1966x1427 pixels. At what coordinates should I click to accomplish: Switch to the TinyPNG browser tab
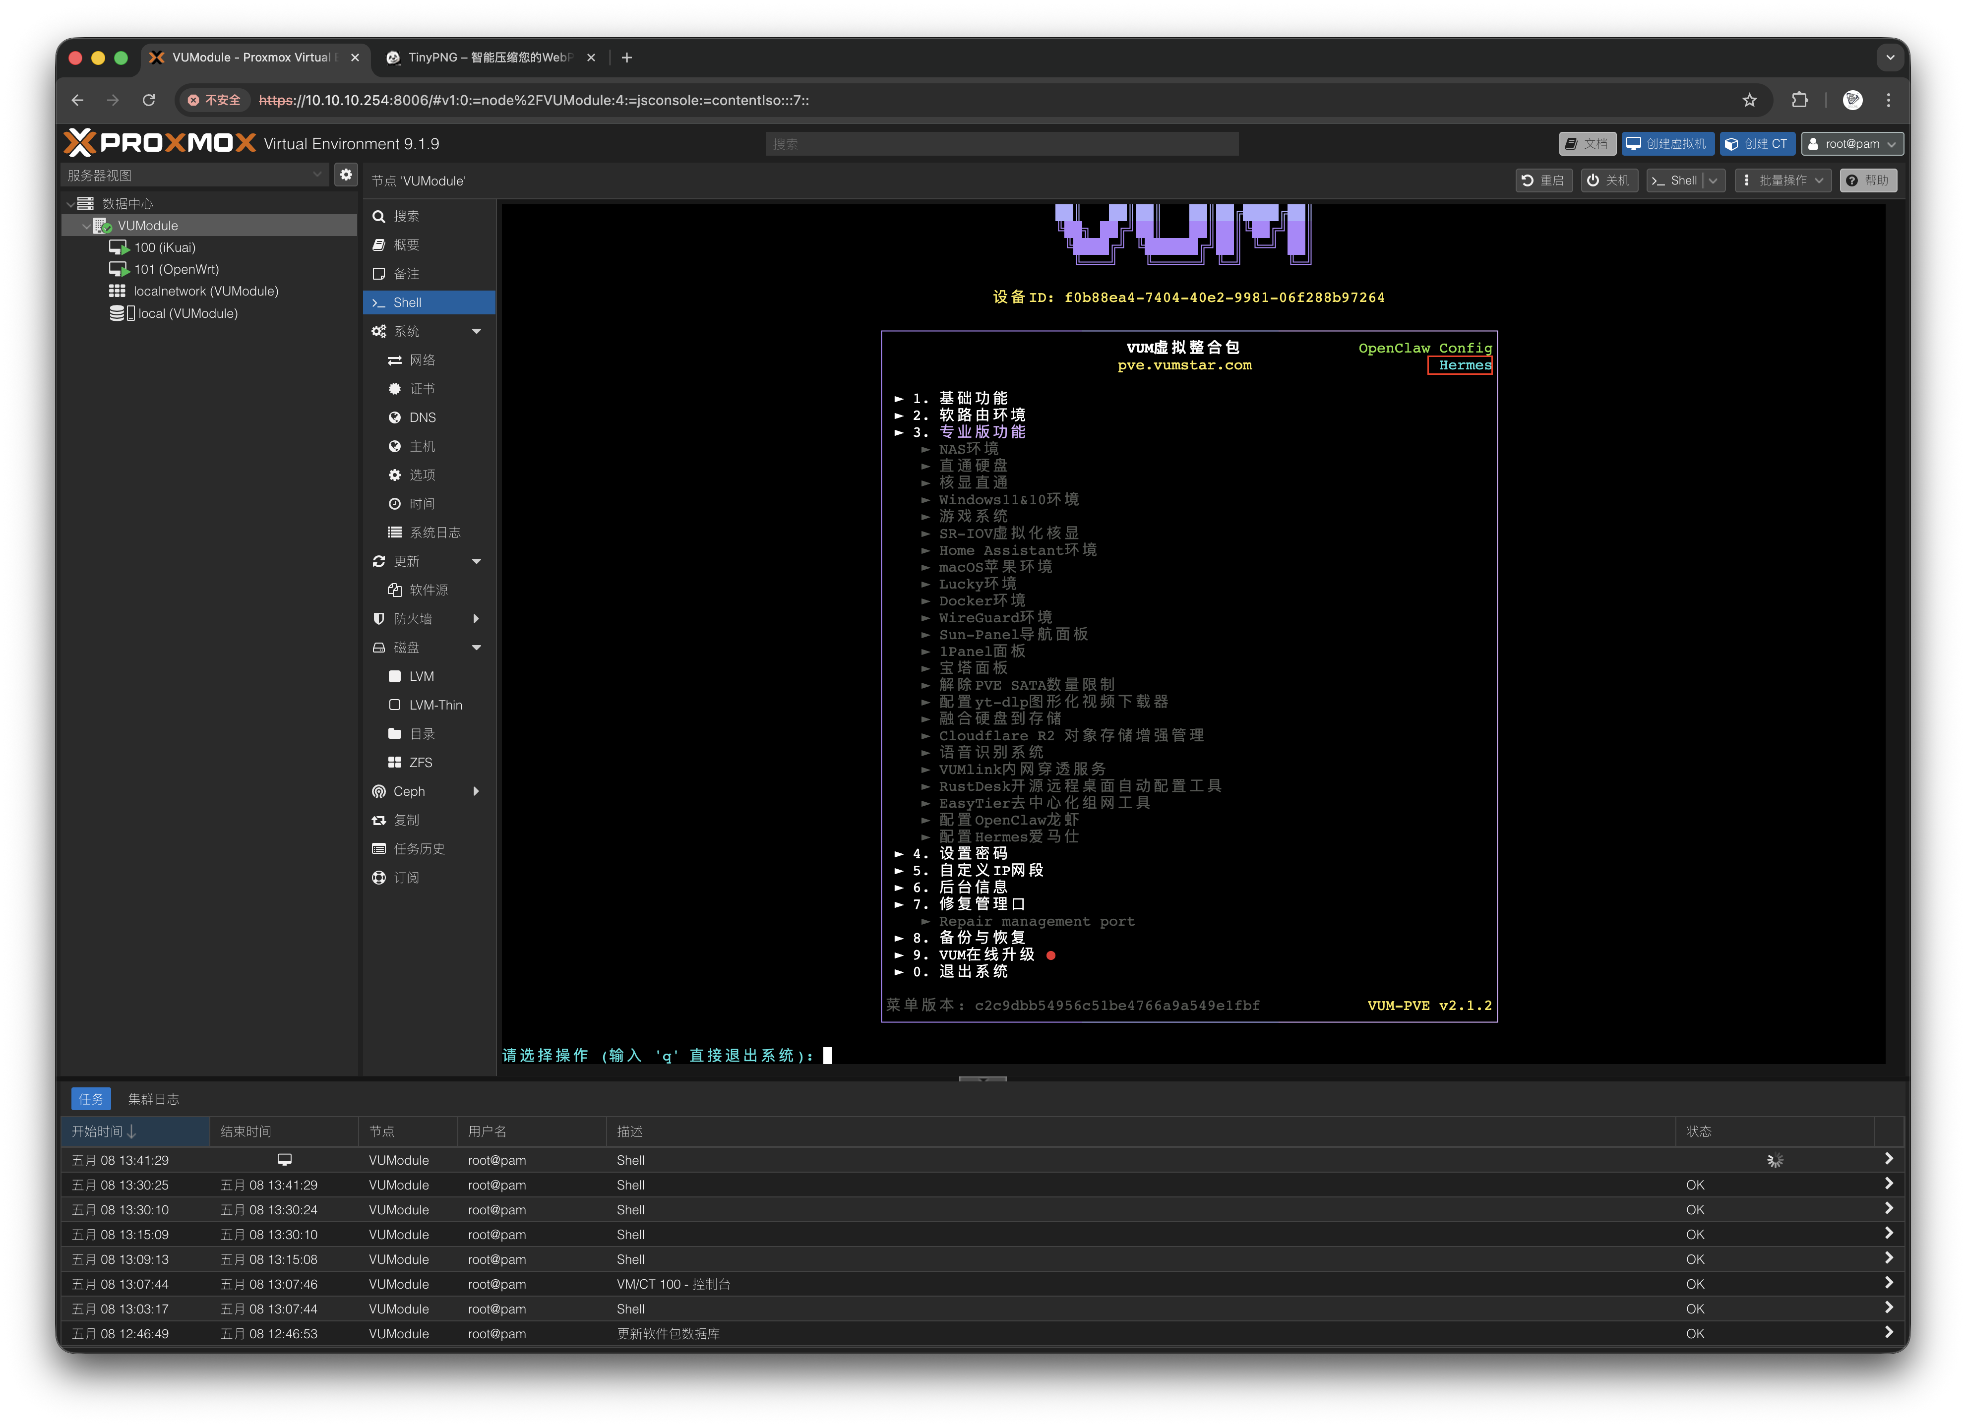(x=490, y=57)
